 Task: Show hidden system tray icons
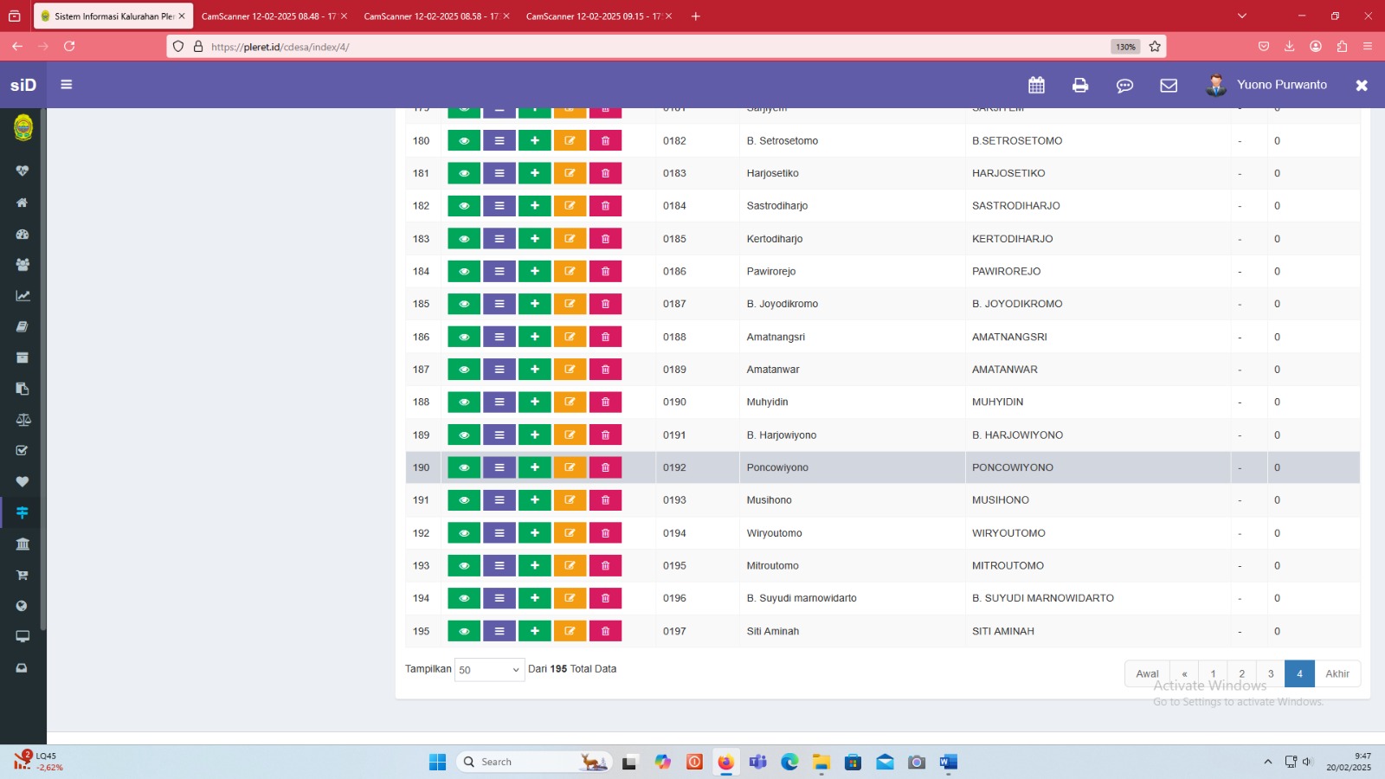(x=1267, y=762)
